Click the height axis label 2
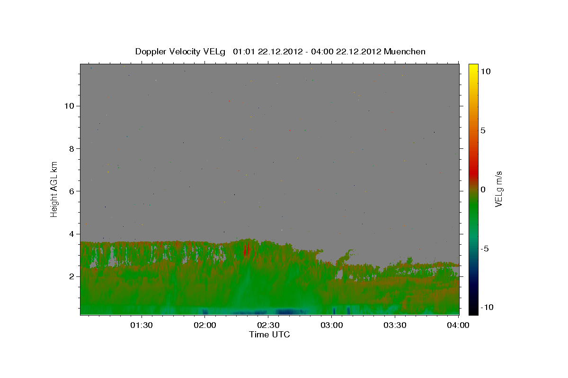Screen dimensions: 568x378 point(71,276)
